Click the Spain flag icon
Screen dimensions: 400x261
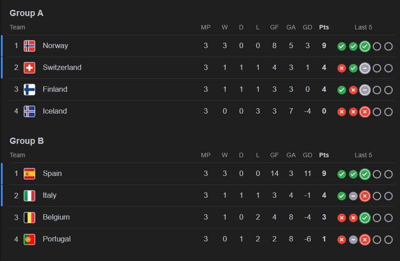29,174
